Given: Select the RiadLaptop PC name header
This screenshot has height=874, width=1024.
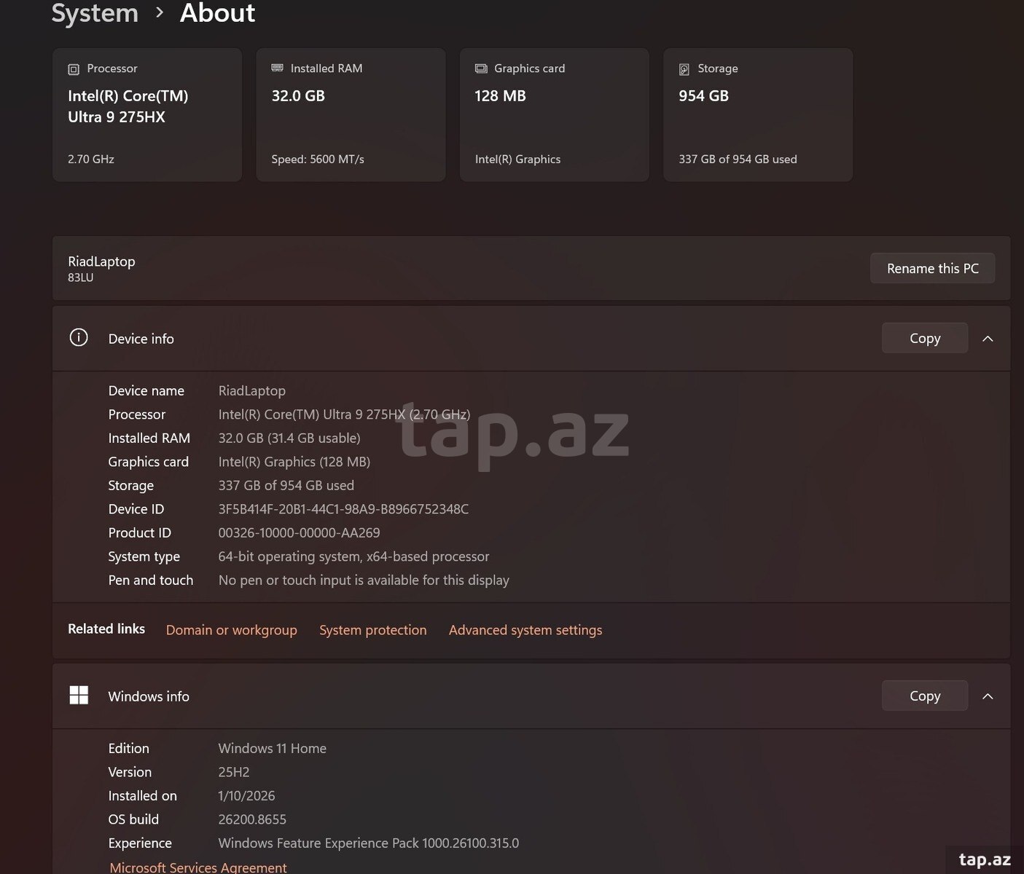Looking at the screenshot, I should (101, 261).
